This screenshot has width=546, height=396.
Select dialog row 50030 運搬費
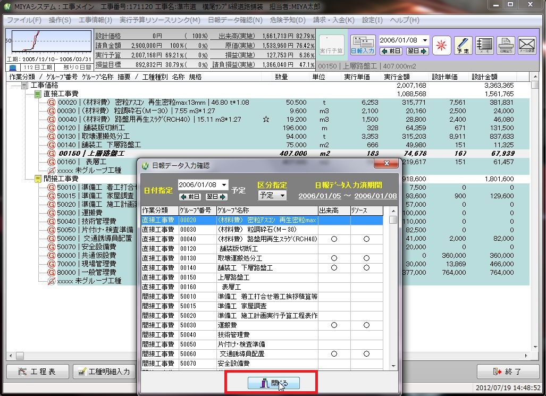(x=262, y=325)
